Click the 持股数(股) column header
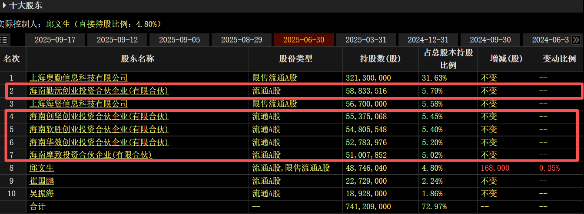Viewport: 584px width, 214px height. tap(380, 59)
